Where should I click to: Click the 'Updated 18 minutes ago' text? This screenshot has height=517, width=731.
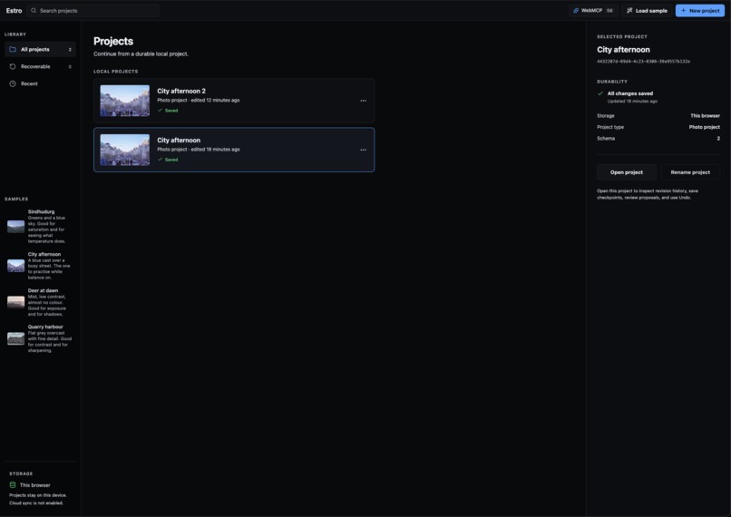632,102
